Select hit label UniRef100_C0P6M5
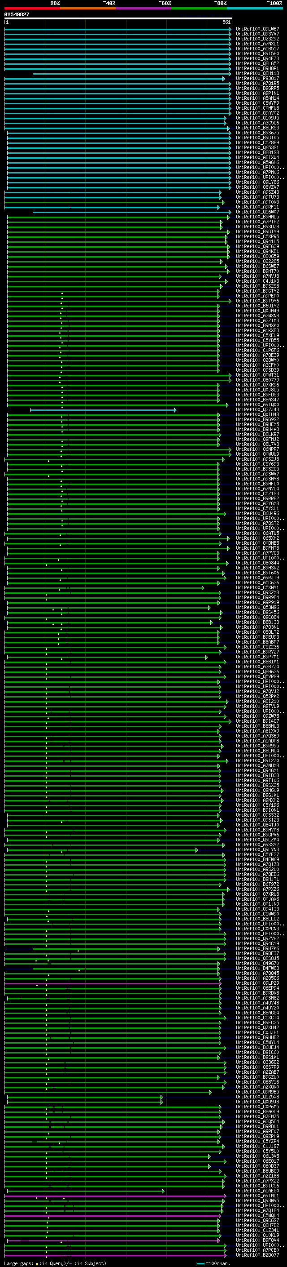 pyautogui.click(x=257, y=1107)
